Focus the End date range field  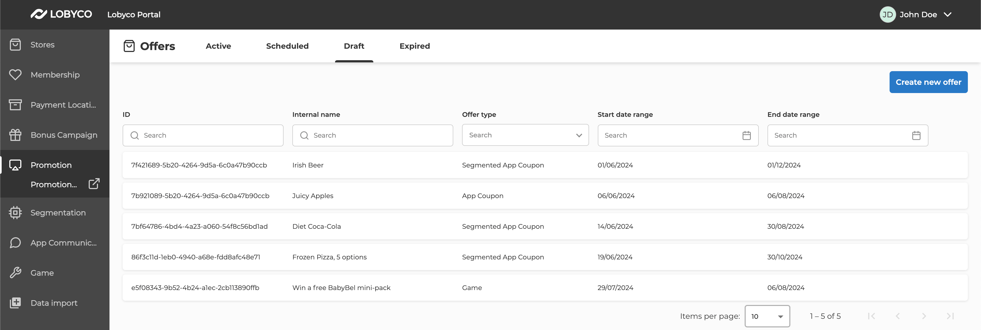[x=848, y=135]
